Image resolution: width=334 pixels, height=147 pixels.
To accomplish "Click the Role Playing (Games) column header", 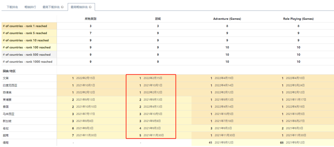I will (298, 19).
